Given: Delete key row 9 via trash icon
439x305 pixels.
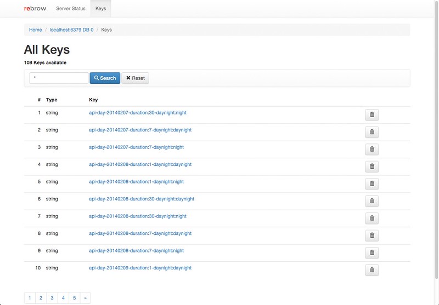Looking at the screenshot, I should pyautogui.click(x=372, y=253).
